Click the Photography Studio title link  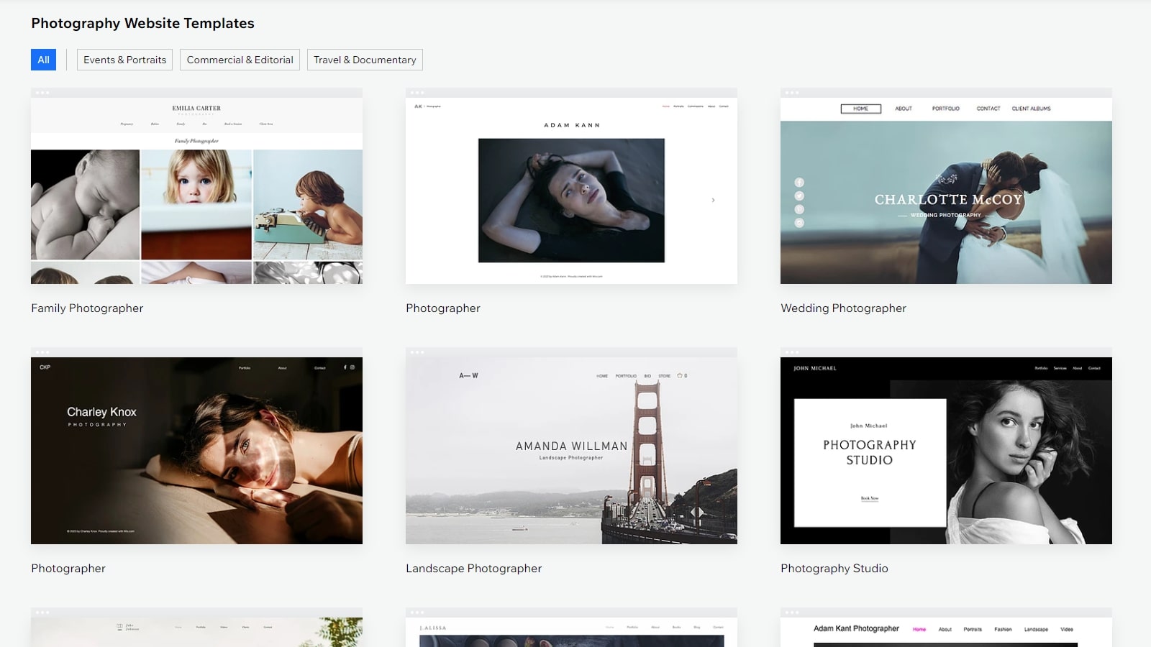[x=834, y=568]
